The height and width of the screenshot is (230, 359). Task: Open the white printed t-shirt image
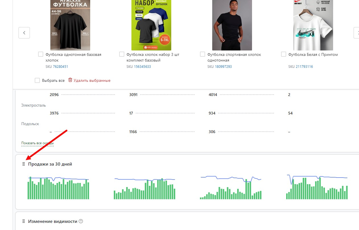tap(313, 25)
